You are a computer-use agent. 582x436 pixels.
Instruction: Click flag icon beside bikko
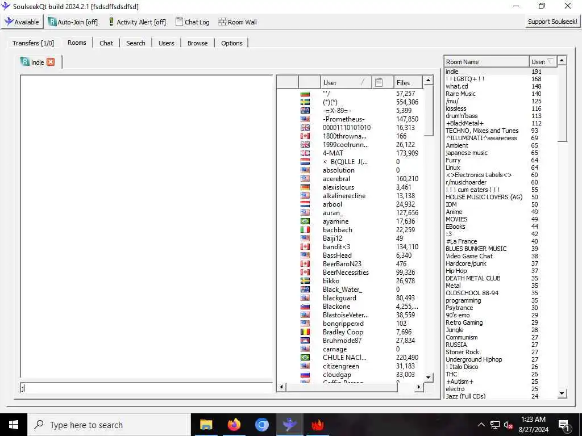(x=305, y=281)
